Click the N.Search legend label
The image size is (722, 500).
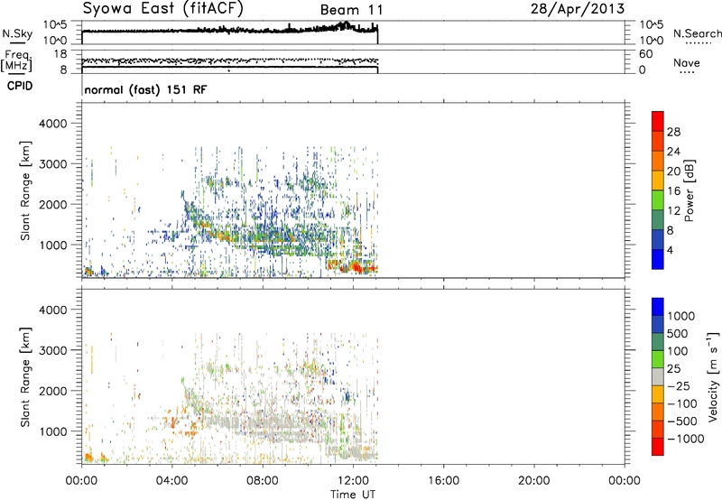click(x=697, y=33)
